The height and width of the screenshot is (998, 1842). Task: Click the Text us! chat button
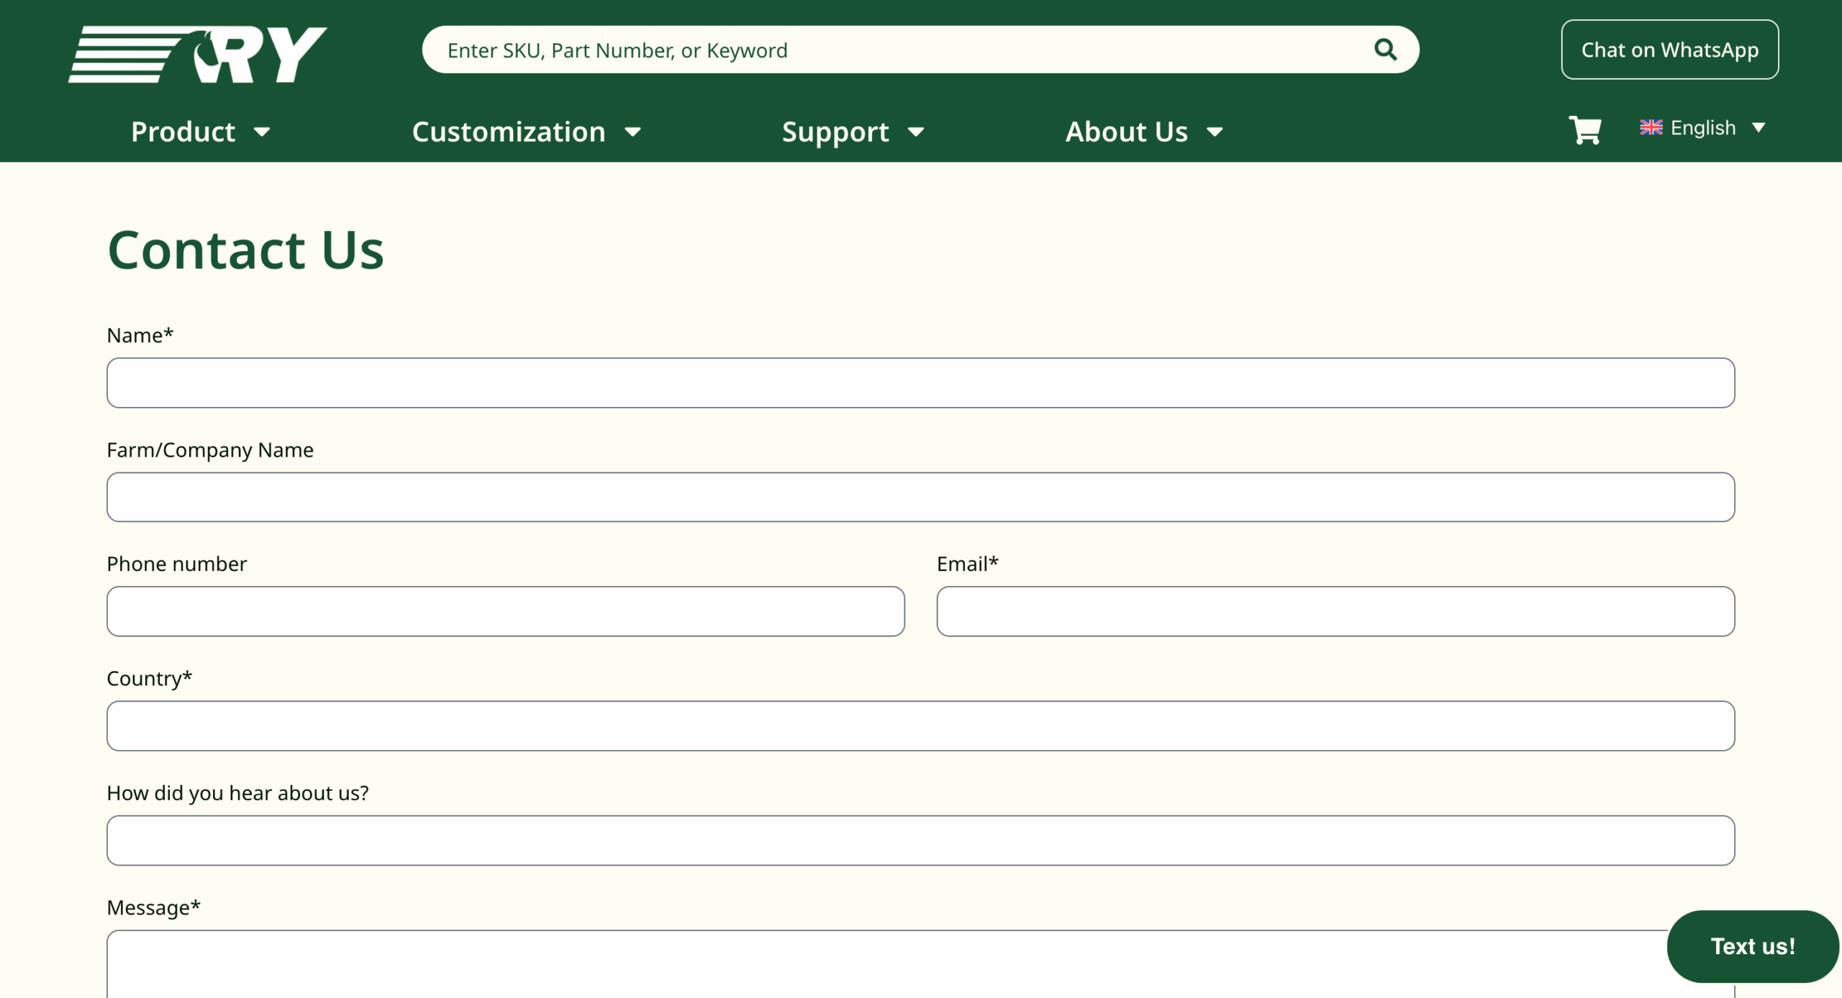pos(1752,946)
